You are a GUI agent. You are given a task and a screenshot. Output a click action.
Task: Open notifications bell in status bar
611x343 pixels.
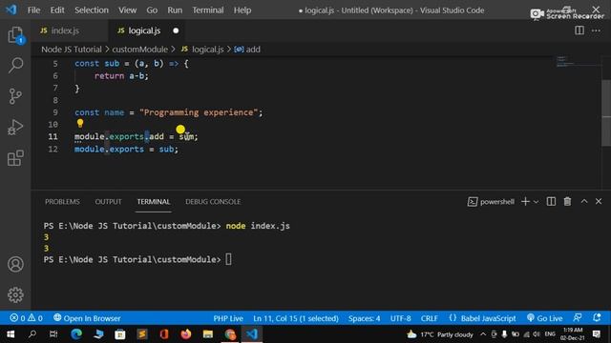pos(597,318)
